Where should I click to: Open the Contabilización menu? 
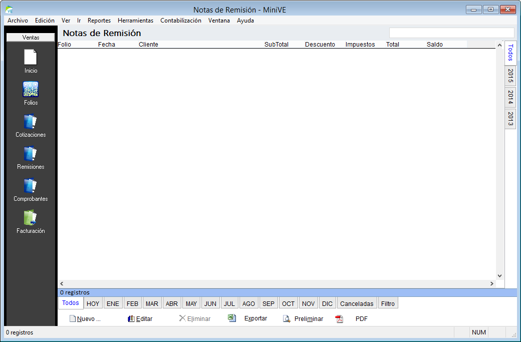[180, 21]
